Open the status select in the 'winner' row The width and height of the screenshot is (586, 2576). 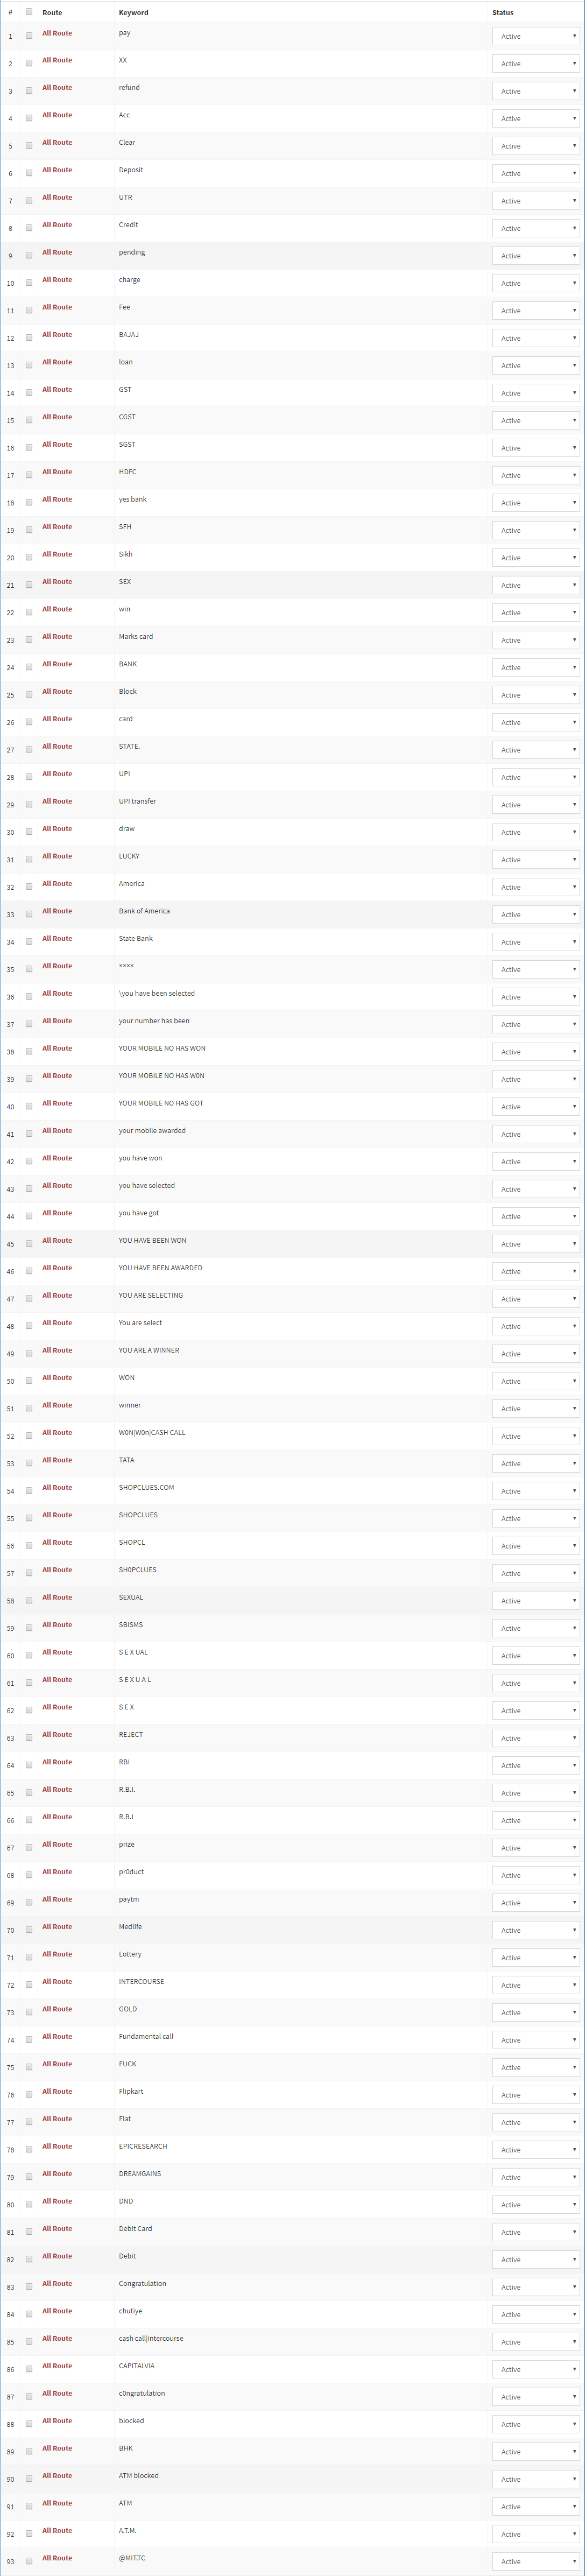pos(536,1409)
